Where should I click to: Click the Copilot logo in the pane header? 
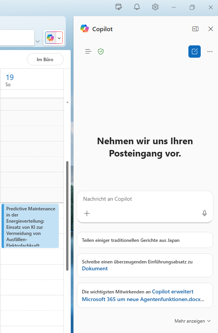point(85,29)
